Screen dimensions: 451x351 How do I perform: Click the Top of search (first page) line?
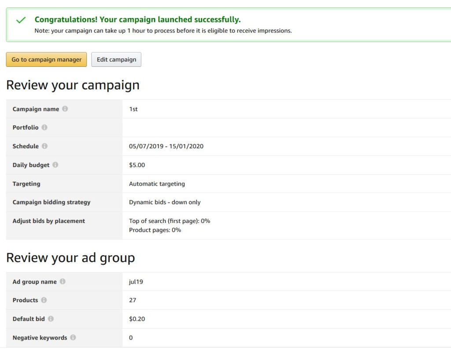[x=170, y=221]
